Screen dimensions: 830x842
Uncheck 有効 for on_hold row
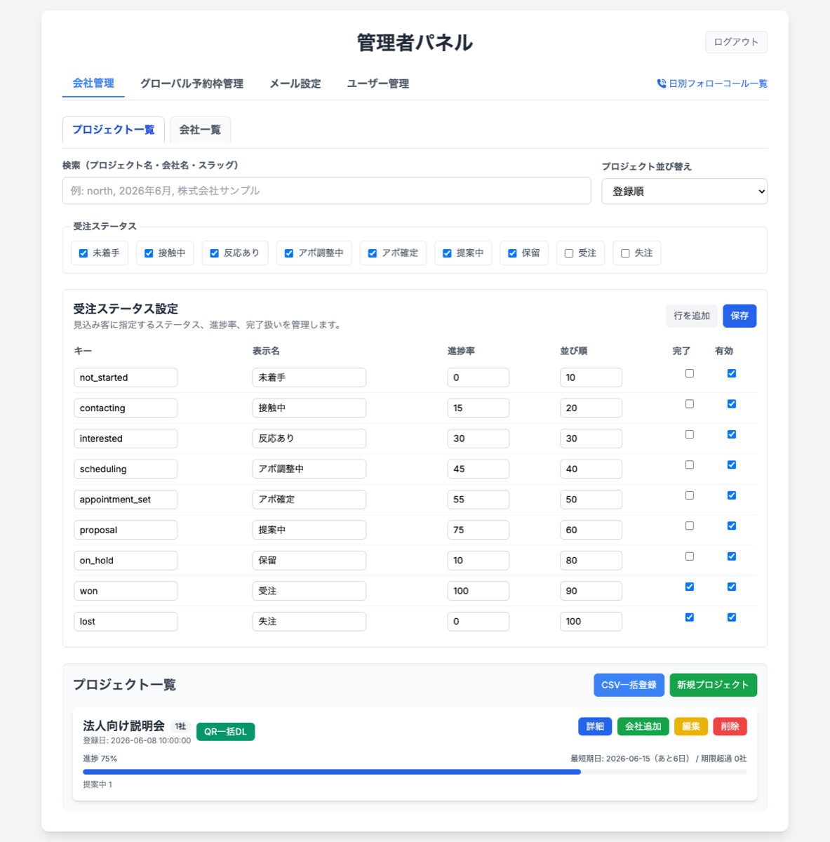(732, 556)
